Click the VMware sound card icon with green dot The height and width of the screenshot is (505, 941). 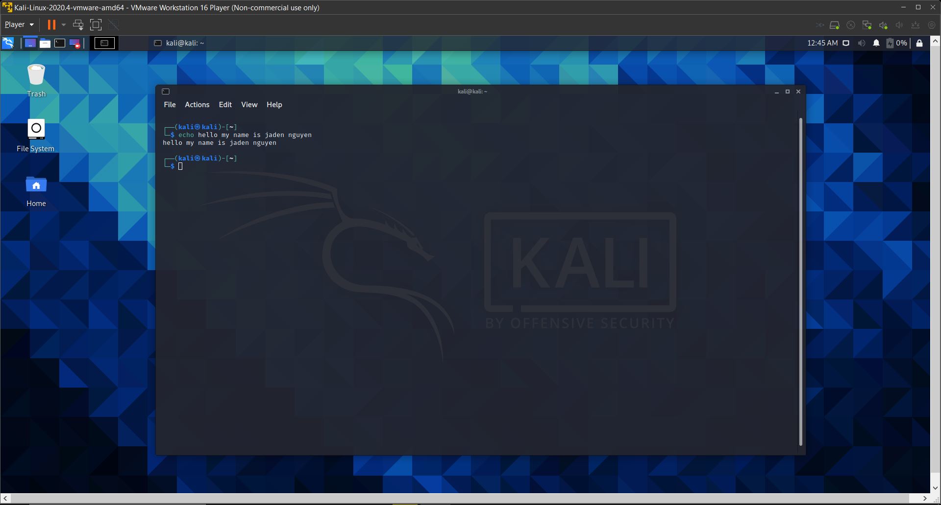883,25
